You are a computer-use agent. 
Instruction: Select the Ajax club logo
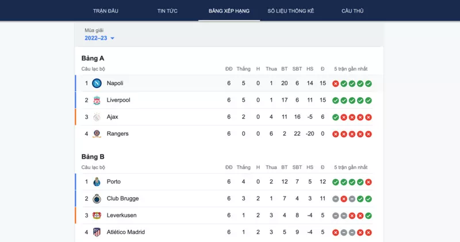[x=97, y=117]
